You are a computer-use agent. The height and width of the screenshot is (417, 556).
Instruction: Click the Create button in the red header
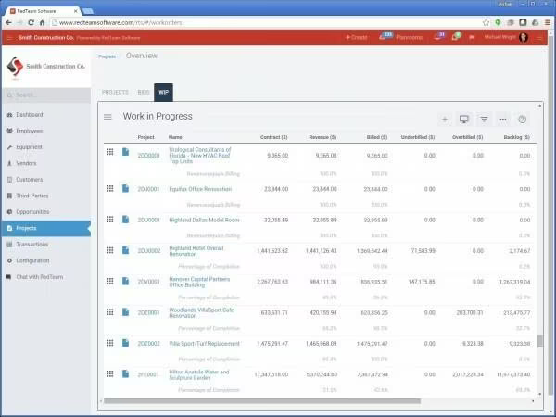pyautogui.click(x=357, y=37)
